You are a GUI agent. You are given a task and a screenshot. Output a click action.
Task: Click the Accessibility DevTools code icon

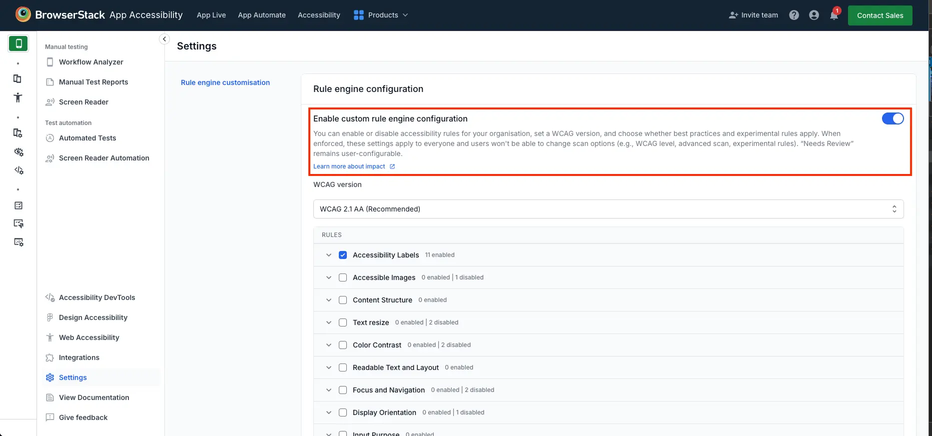50,297
